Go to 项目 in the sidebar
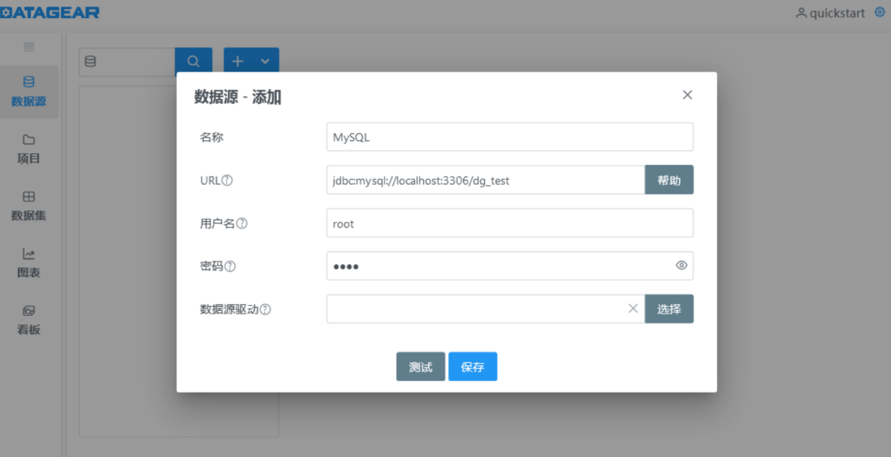This screenshot has width=891, height=457. click(29, 148)
